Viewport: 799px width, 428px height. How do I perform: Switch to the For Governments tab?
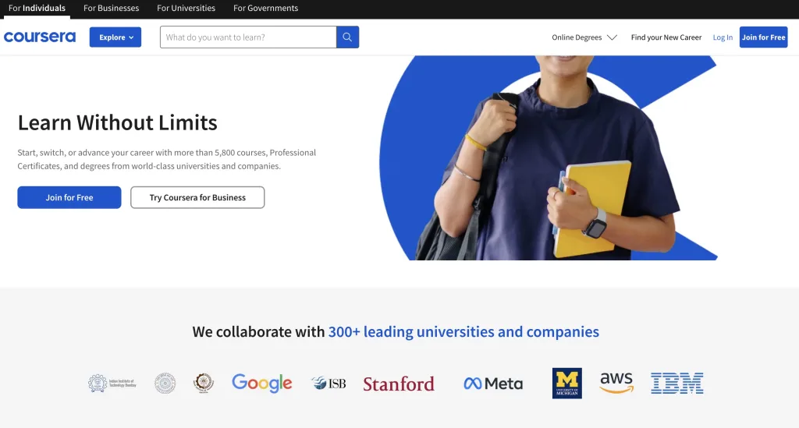tap(265, 8)
